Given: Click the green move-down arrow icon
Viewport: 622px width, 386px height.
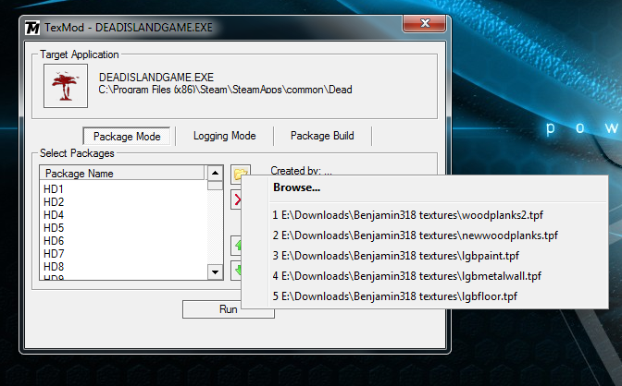Looking at the screenshot, I should (237, 271).
